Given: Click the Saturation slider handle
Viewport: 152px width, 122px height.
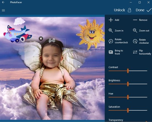Looking at the screenshot, I should tap(128, 110).
